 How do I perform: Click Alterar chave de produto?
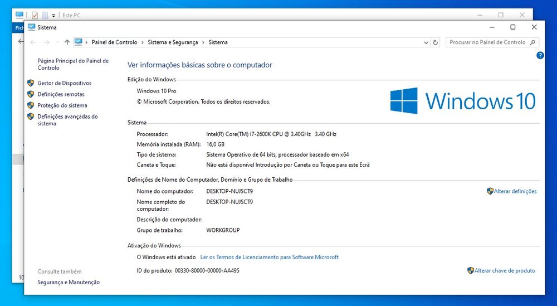[505, 270]
